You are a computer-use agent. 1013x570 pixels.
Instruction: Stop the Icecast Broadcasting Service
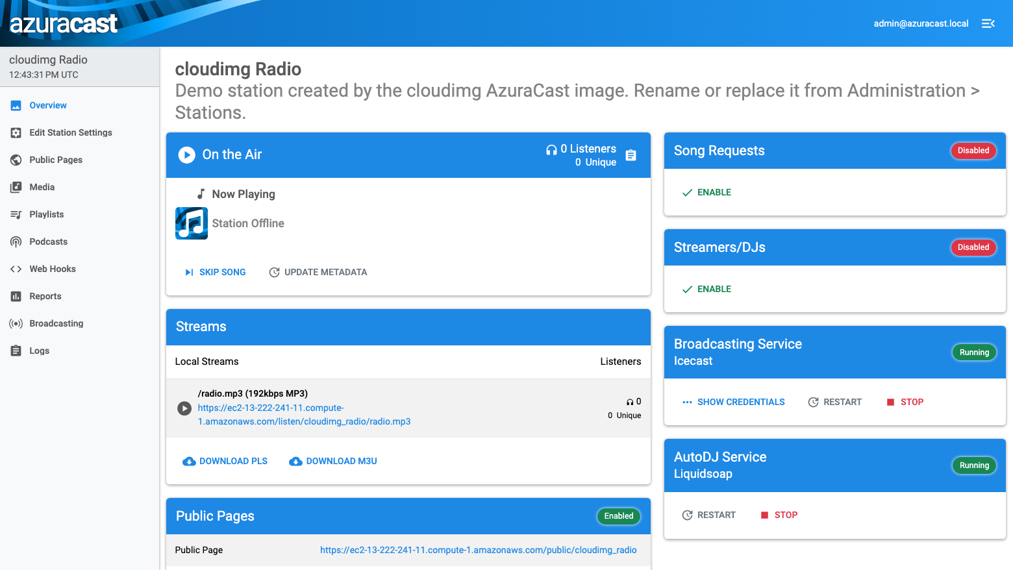[905, 402]
